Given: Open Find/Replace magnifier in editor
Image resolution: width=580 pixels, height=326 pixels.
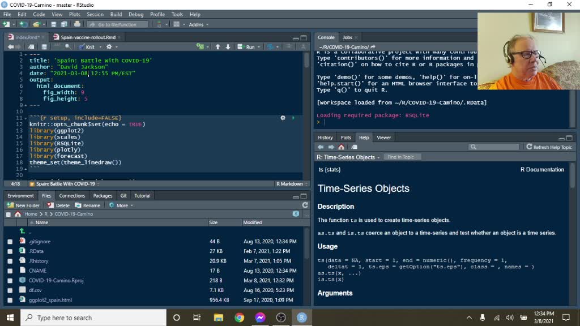Looking at the screenshot, I should pyautogui.click(x=68, y=47).
